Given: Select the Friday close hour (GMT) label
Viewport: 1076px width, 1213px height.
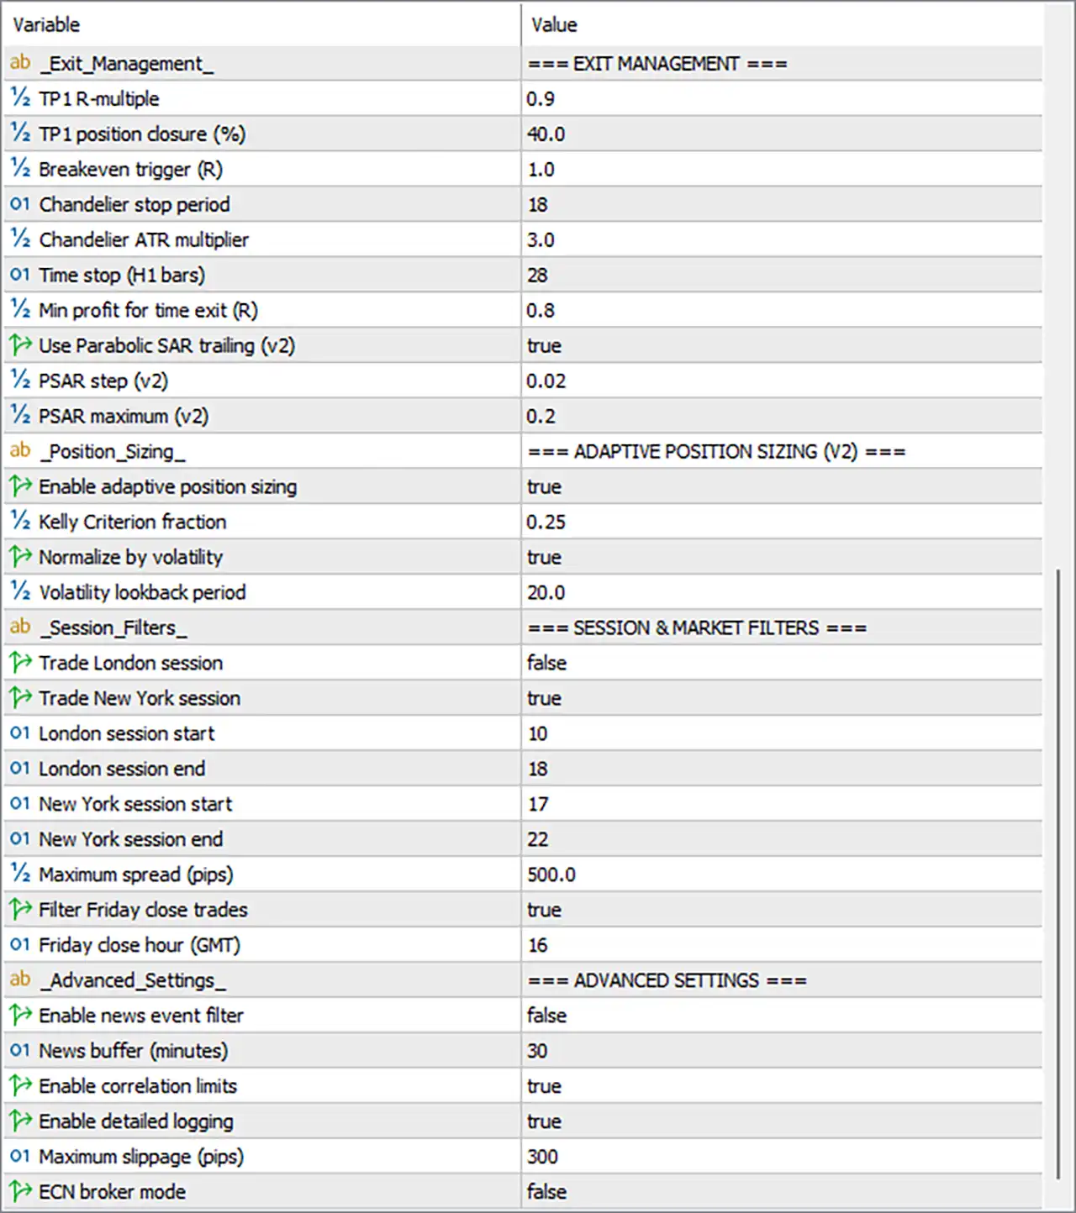Looking at the screenshot, I should coord(140,946).
